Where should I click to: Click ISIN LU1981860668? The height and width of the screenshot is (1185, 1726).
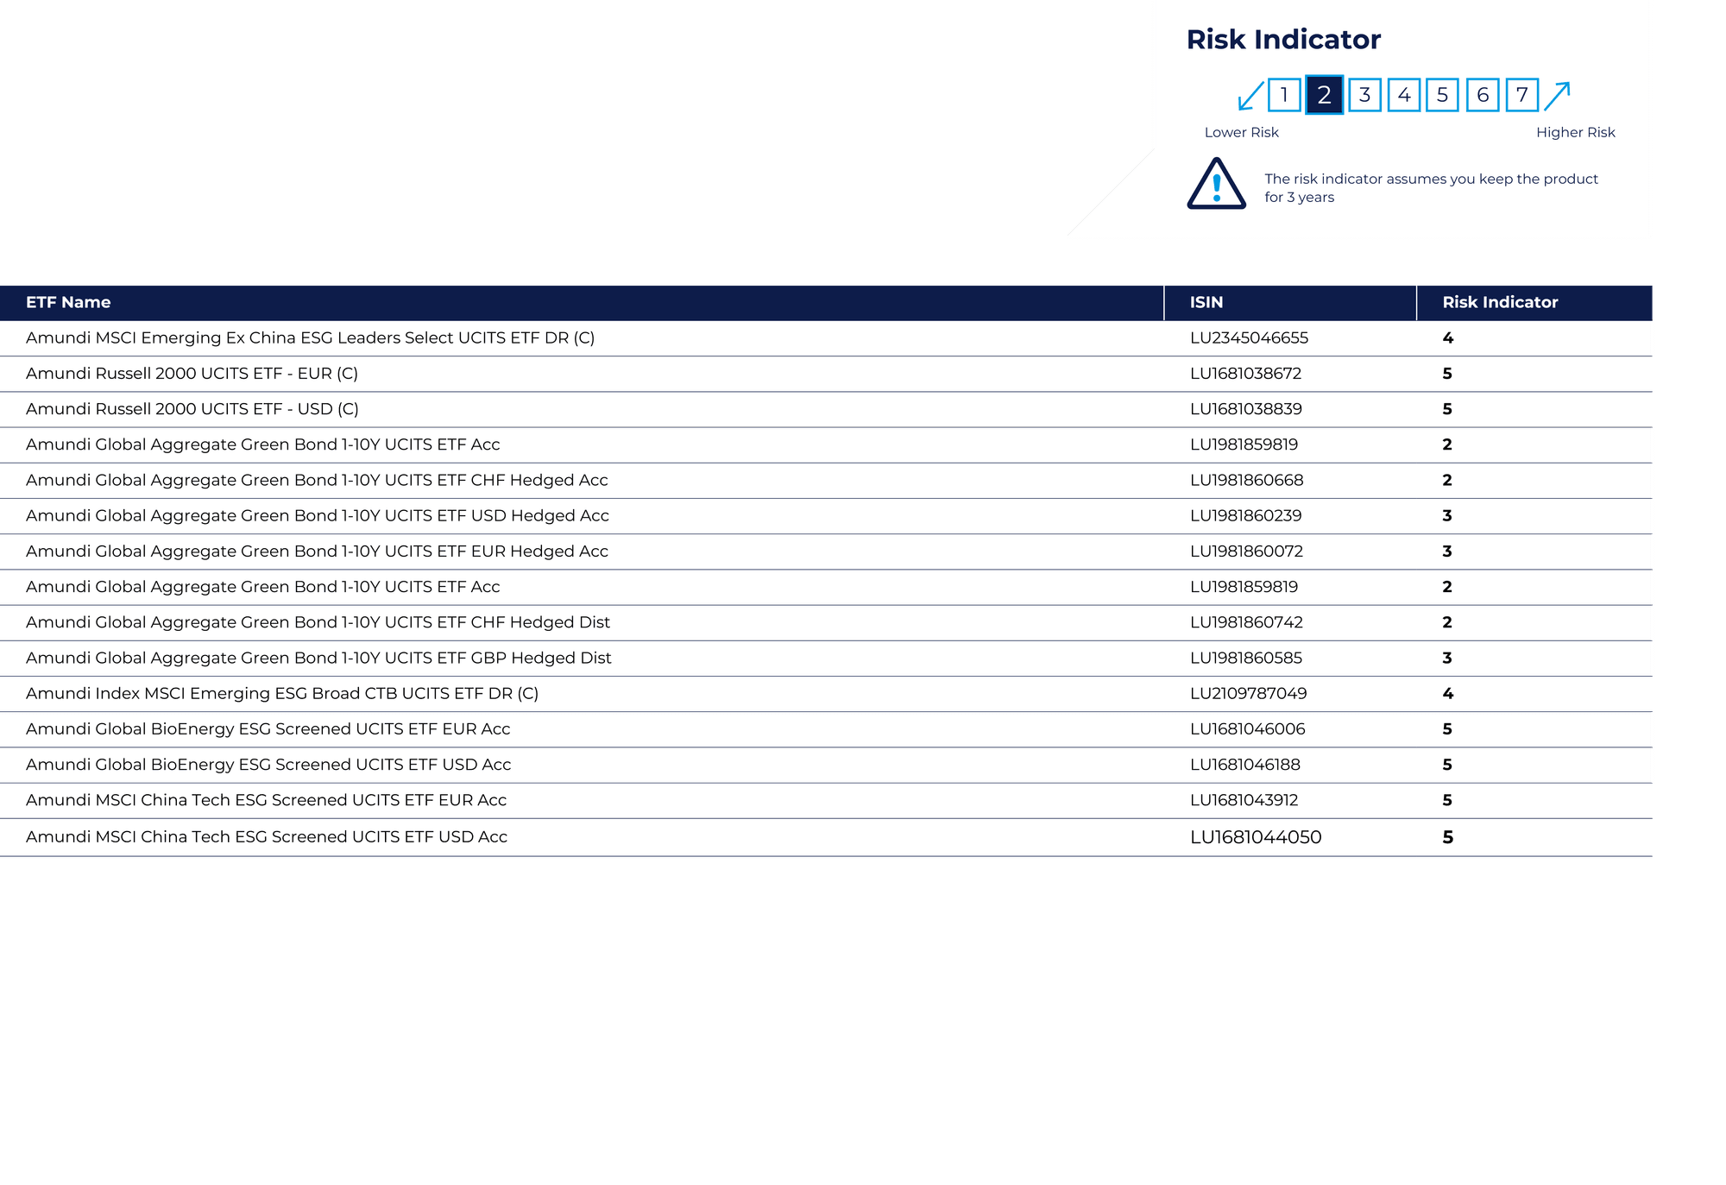pos(1246,480)
